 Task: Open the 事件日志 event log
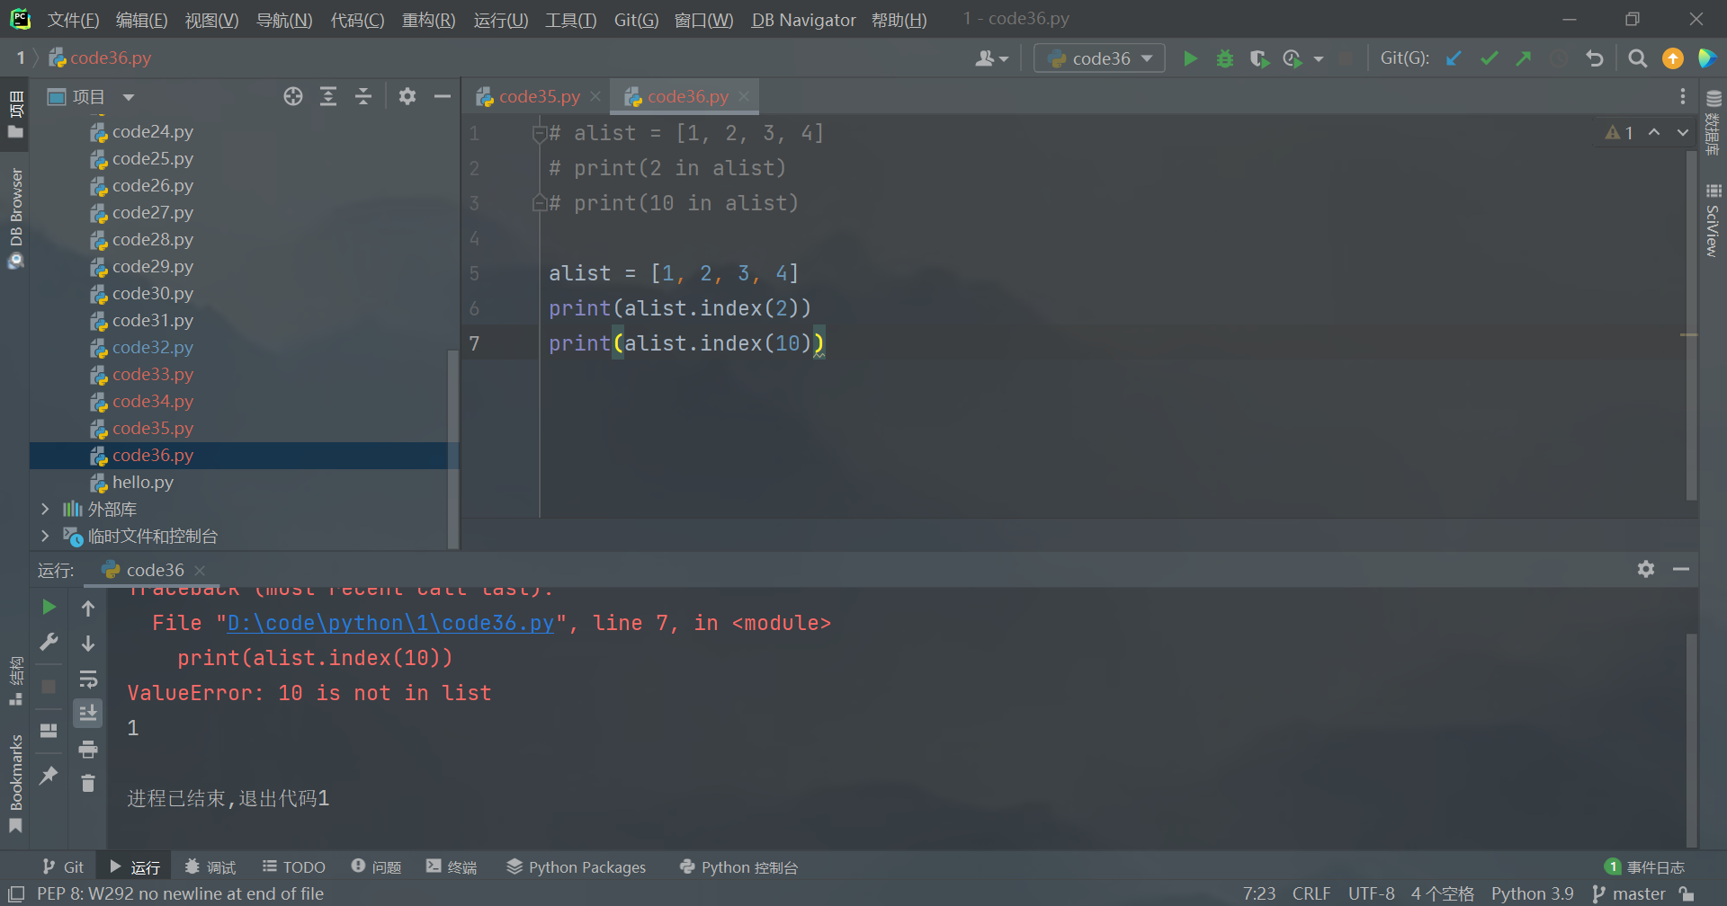tap(1644, 867)
